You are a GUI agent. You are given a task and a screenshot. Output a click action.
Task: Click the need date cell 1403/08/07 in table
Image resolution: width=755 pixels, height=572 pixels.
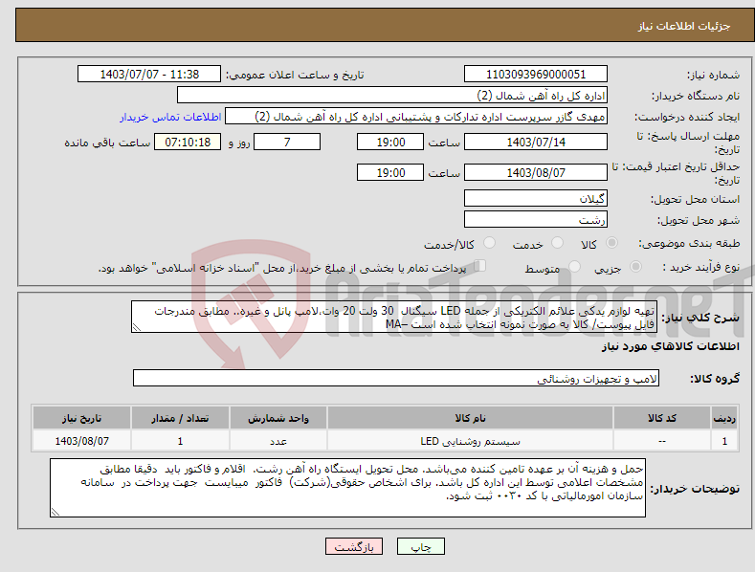click(x=82, y=441)
